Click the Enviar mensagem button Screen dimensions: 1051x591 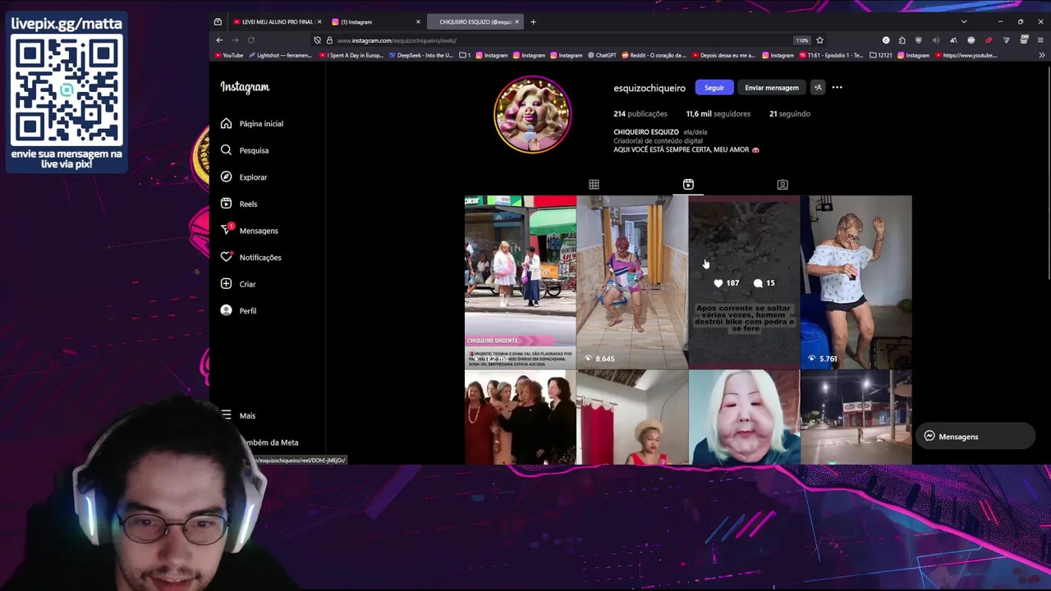pos(772,88)
